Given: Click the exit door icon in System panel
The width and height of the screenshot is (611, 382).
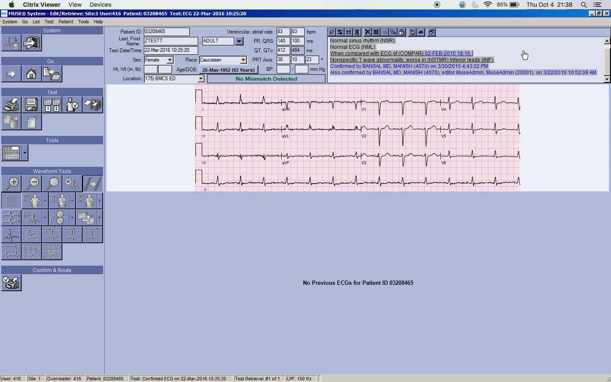Looking at the screenshot, I should tap(32, 43).
